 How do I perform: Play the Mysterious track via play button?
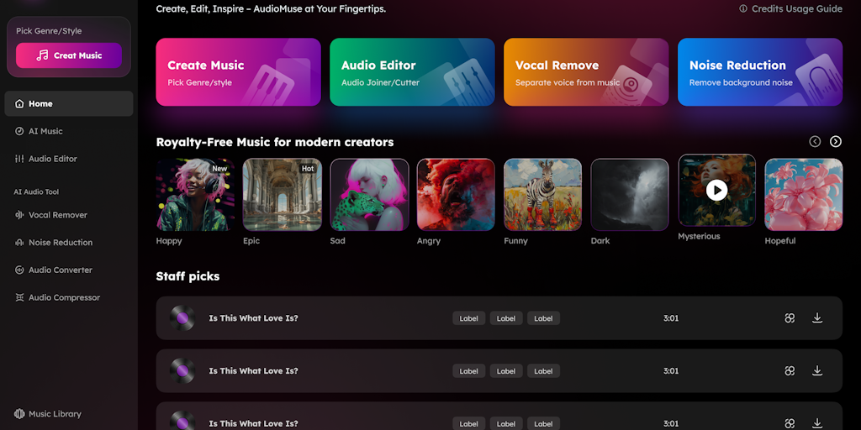[716, 191]
